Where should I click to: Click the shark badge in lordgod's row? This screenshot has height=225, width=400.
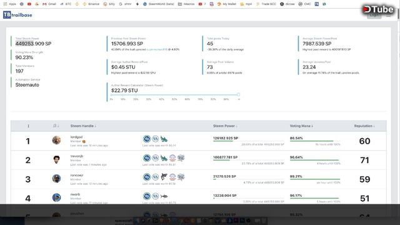164,139
